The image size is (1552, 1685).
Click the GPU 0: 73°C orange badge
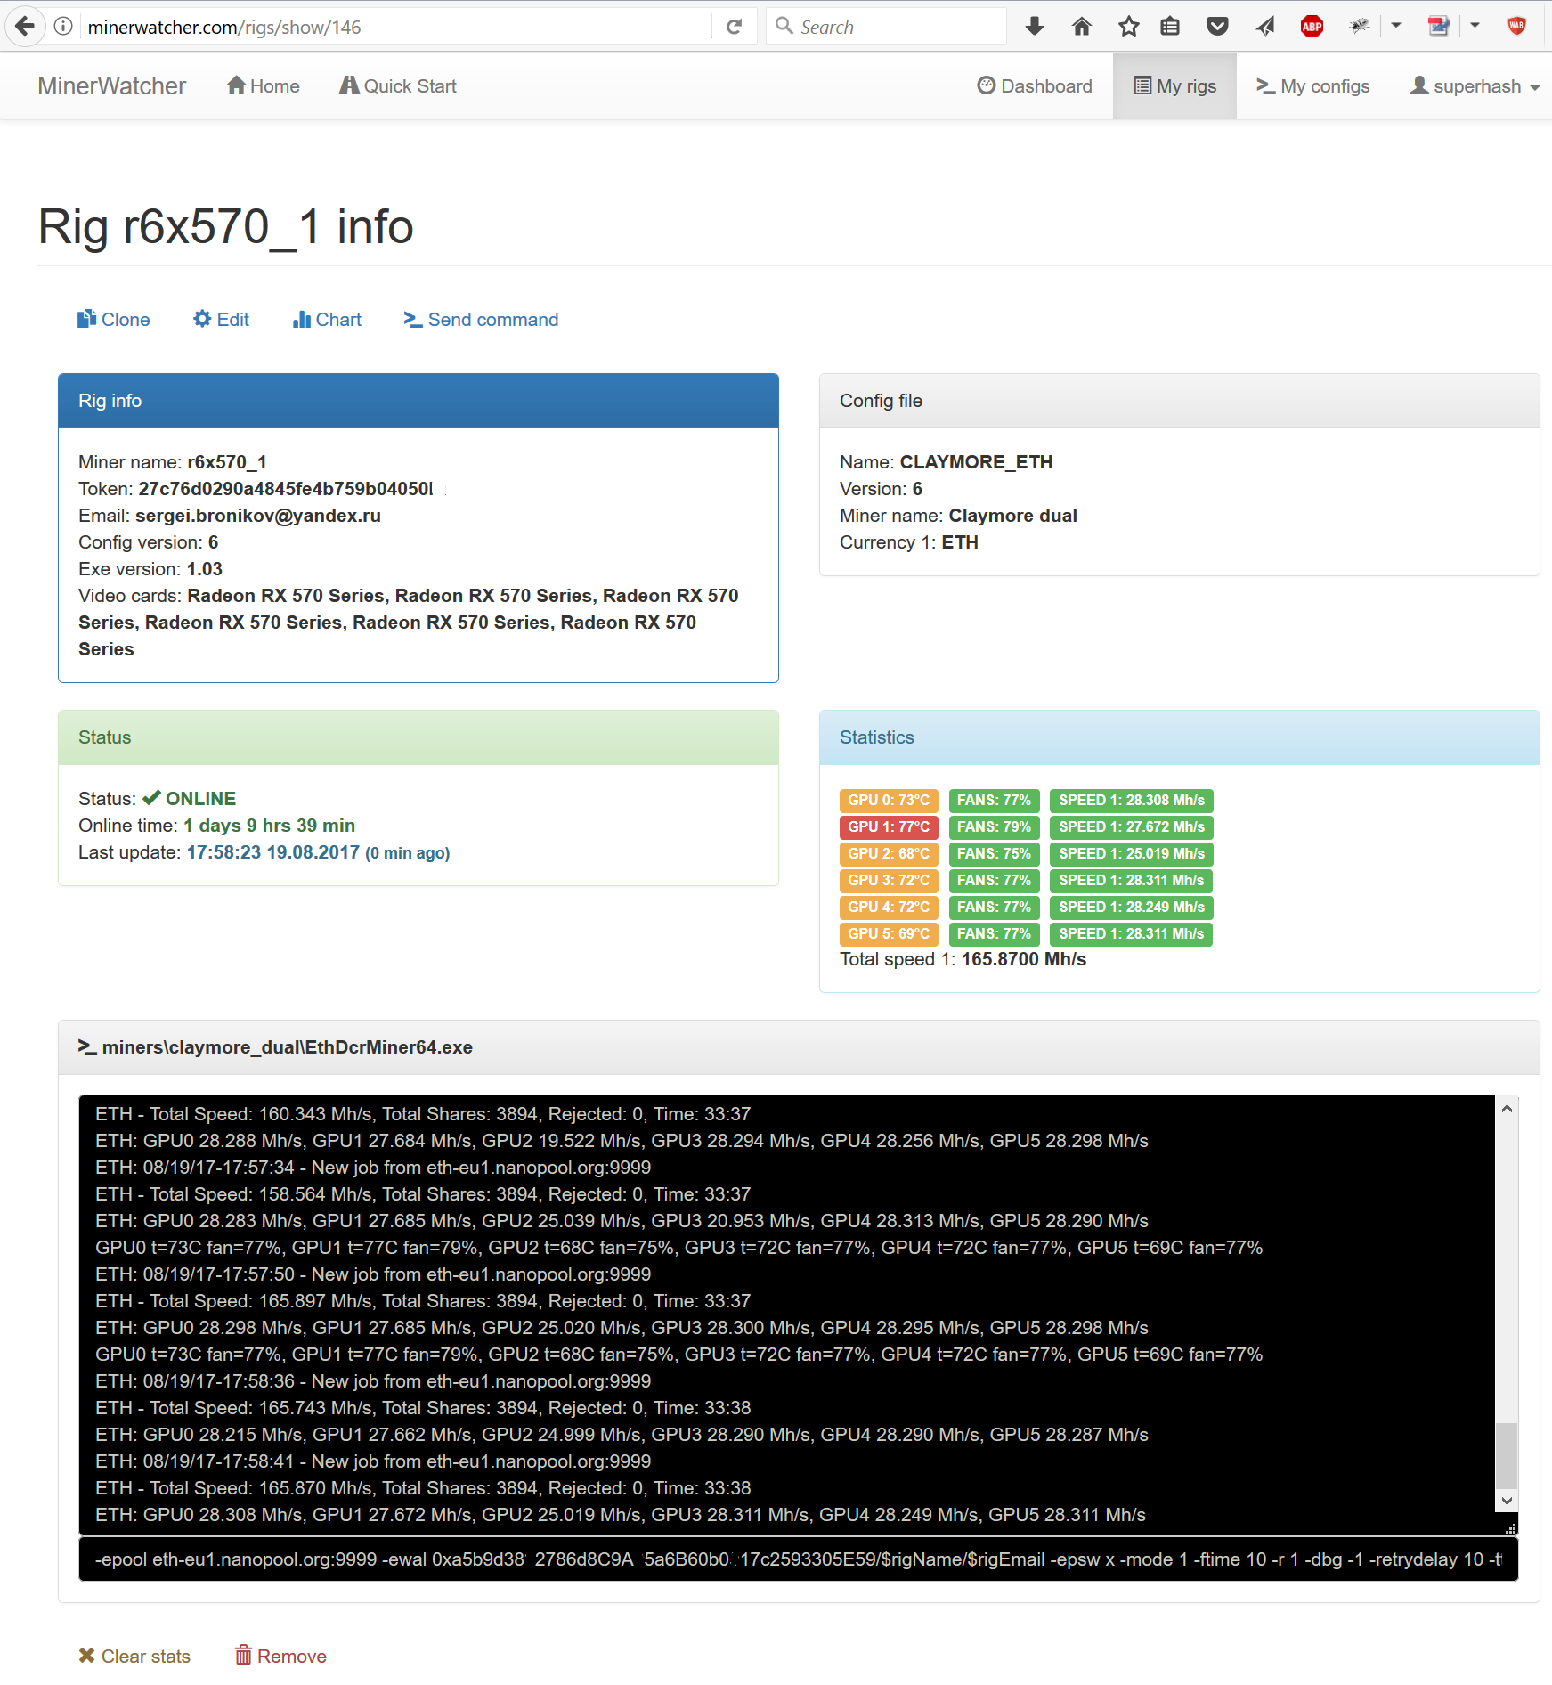pyautogui.click(x=889, y=800)
